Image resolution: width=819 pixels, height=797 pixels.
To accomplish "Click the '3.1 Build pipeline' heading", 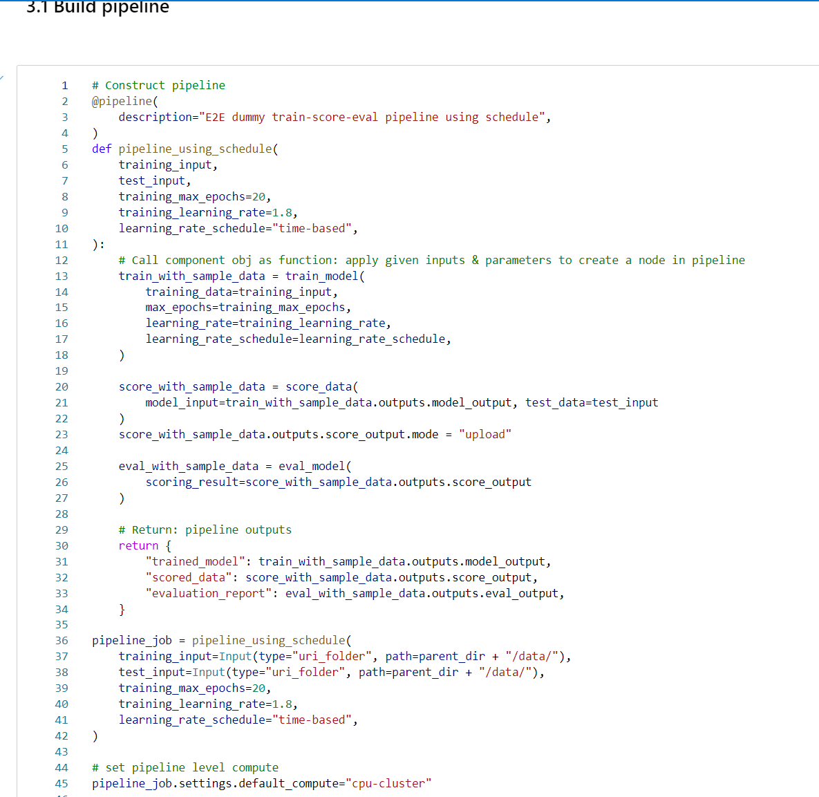I will tap(97, 8).
